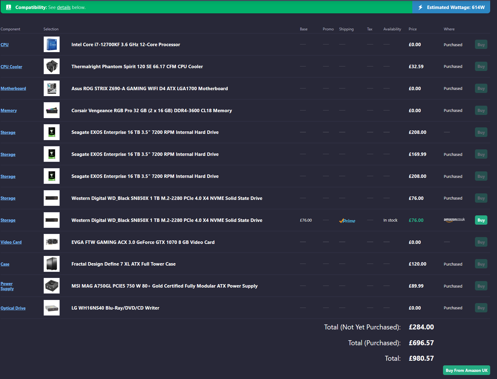The width and height of the screenshot is (497, 379).
Task: Click the amazon.co.uk merchant logo
Action: click(454, 220)
